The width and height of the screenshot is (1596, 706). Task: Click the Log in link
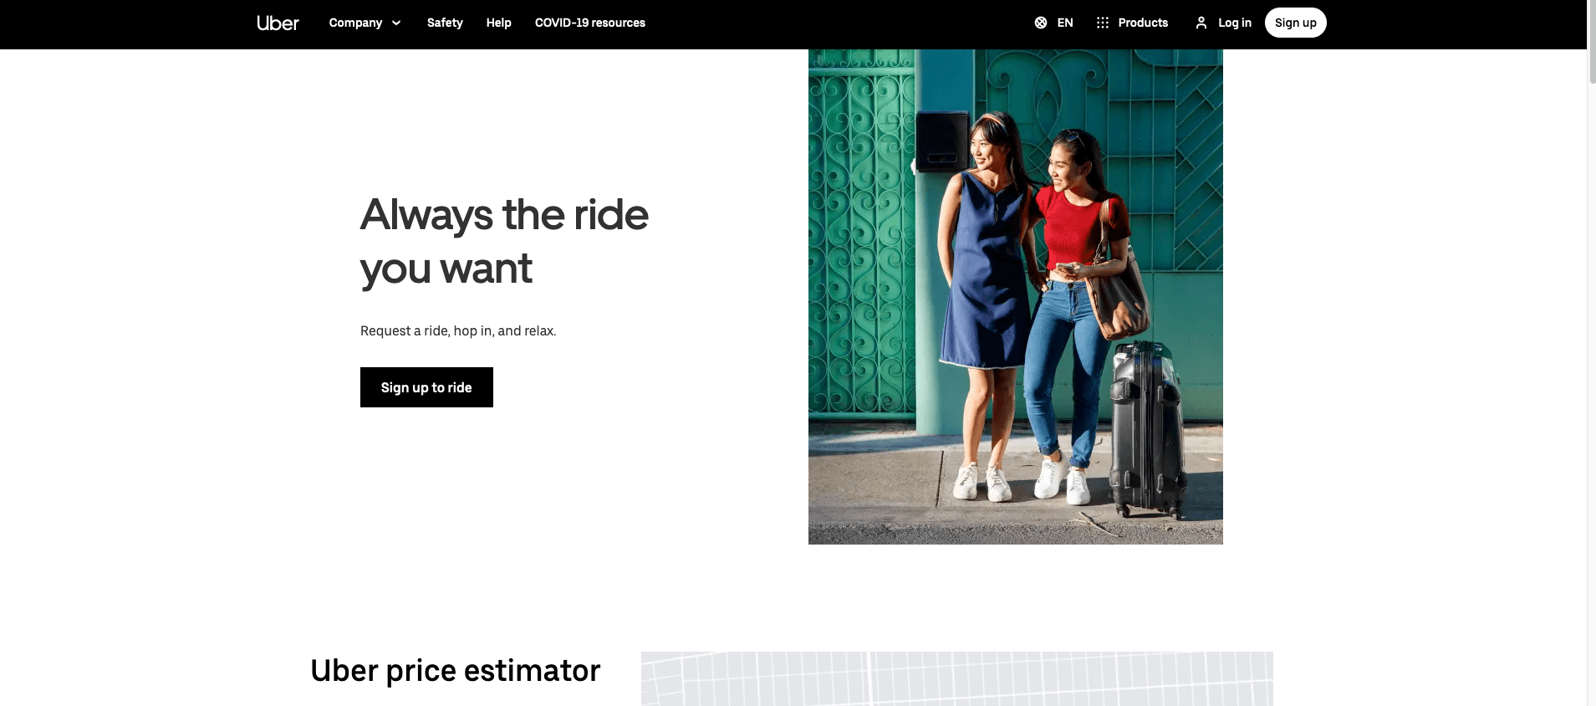[1235, 23]
